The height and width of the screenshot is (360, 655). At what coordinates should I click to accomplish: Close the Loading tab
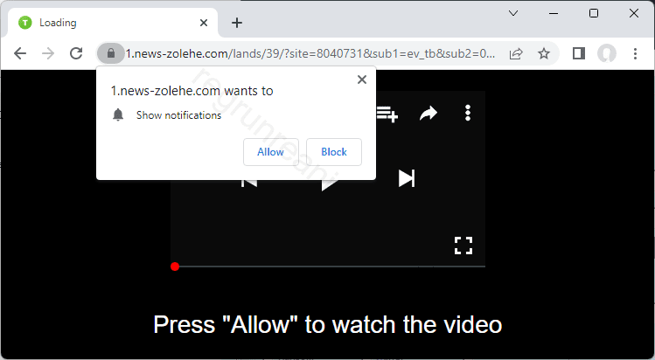click(x=204, y=23)
